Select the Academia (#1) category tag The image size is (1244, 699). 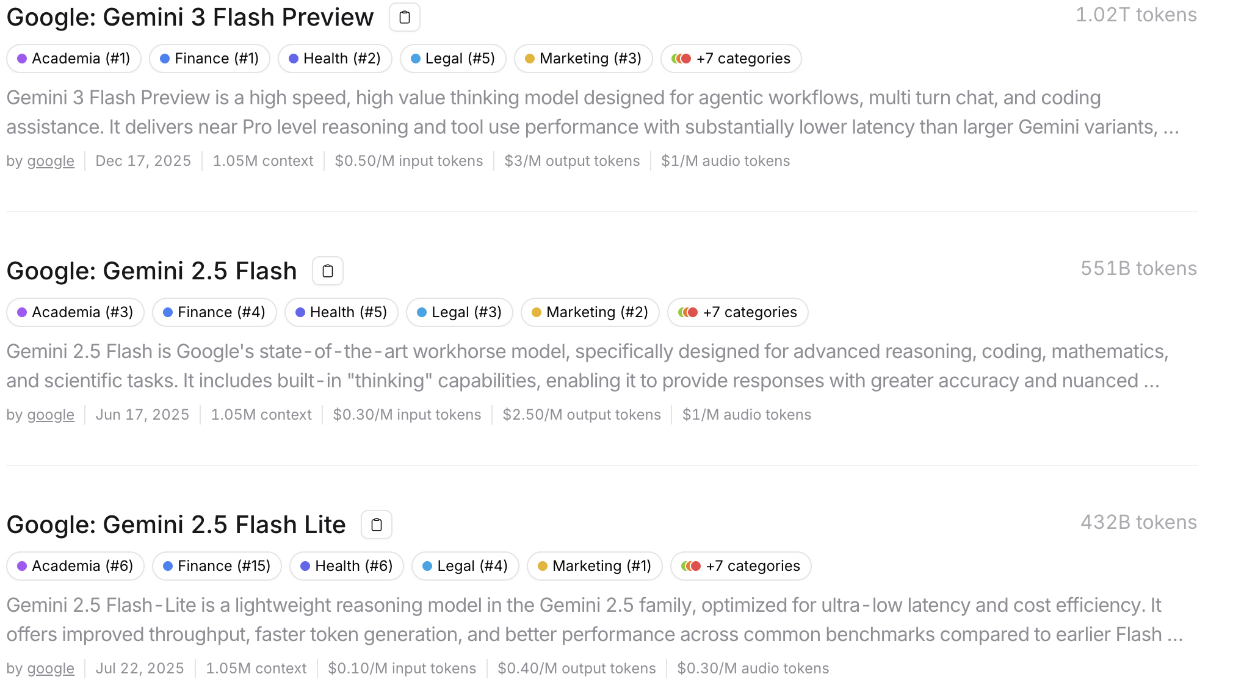click(x=74, y=59)
